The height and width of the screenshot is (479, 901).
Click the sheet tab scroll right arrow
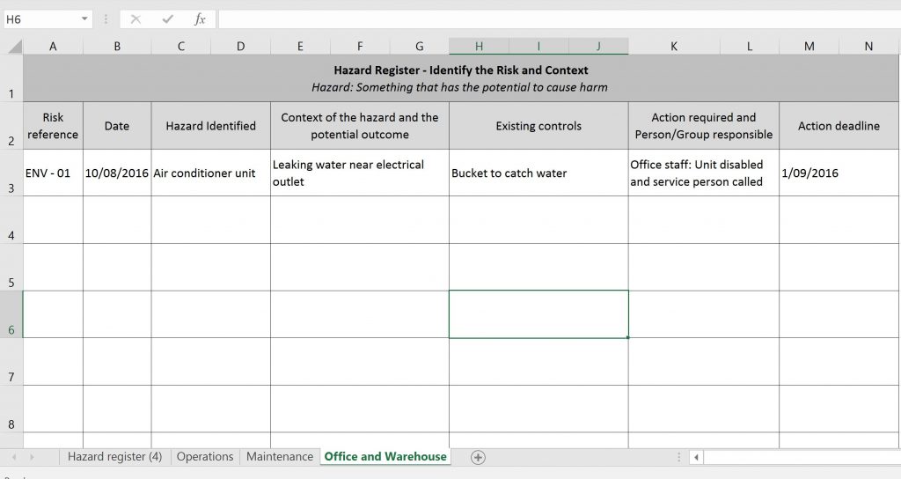coord(33,457)
